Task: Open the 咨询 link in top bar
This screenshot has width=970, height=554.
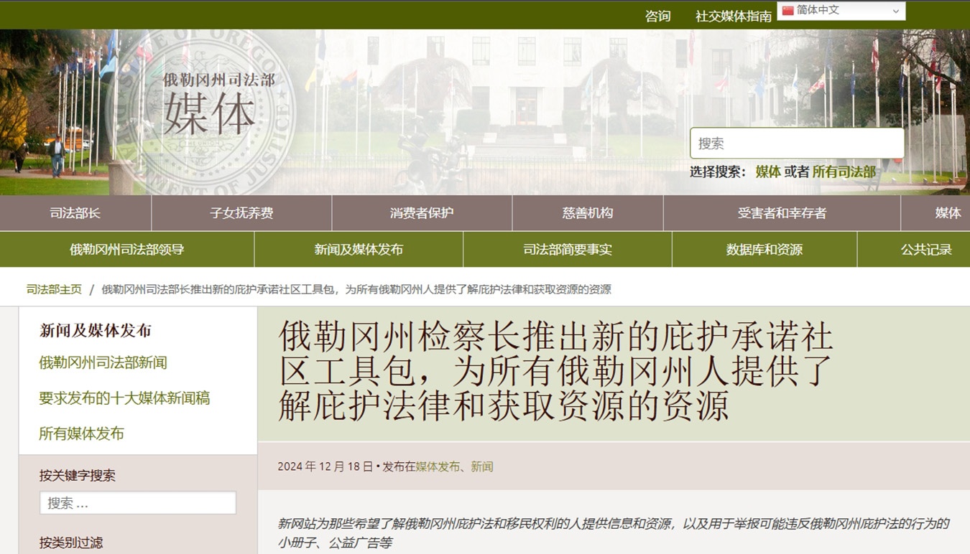Action: [x=657, y=16]
